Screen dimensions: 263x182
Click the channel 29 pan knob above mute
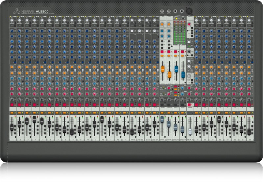227,100
